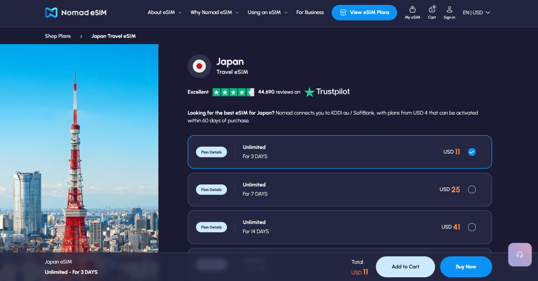This screenshot has height=281, width=538.
Task: Open the For Business page
Action: tap(310, 13)
